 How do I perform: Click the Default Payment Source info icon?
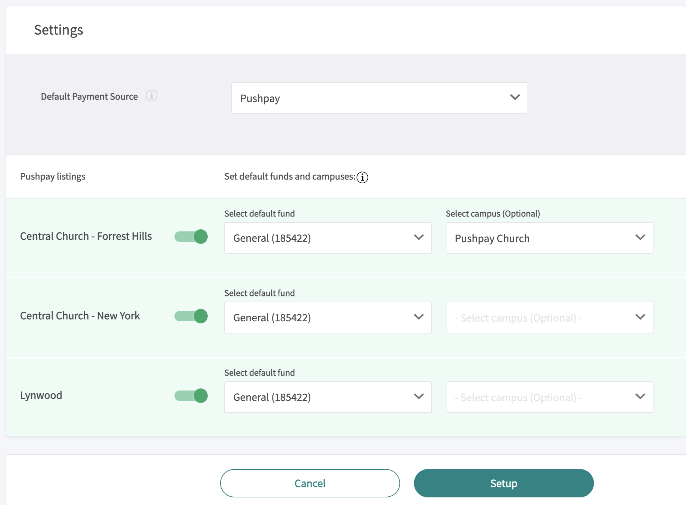(x=151, y=96)
